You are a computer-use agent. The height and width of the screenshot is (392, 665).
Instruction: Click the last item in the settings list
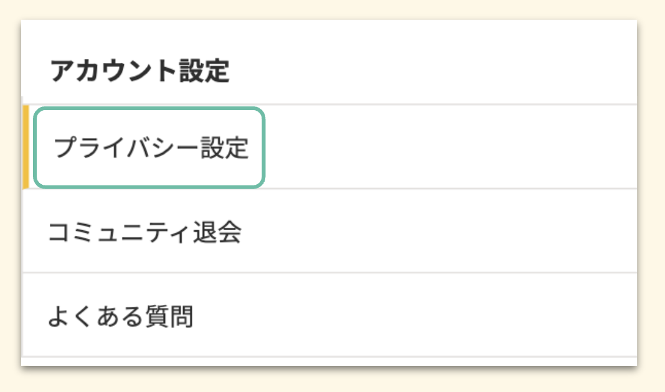coord(120,316)
